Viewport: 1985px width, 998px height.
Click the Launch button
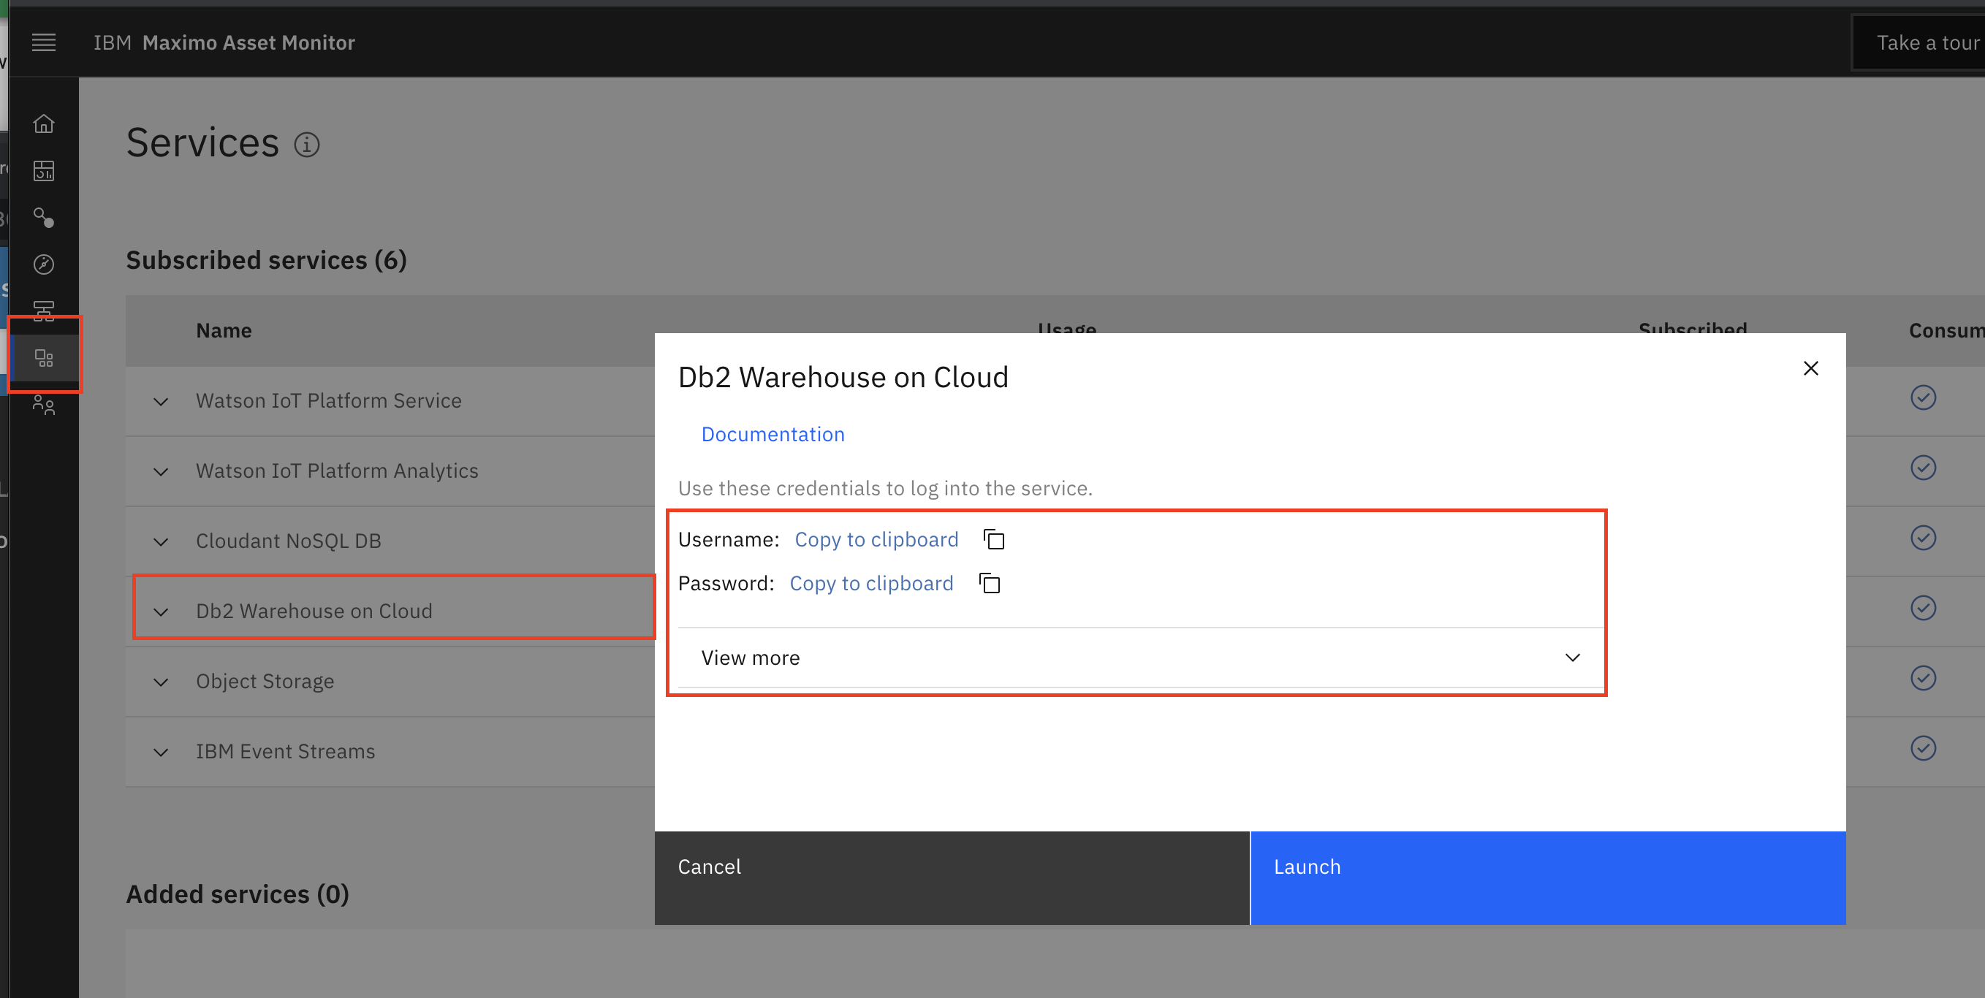point(1548,878)
